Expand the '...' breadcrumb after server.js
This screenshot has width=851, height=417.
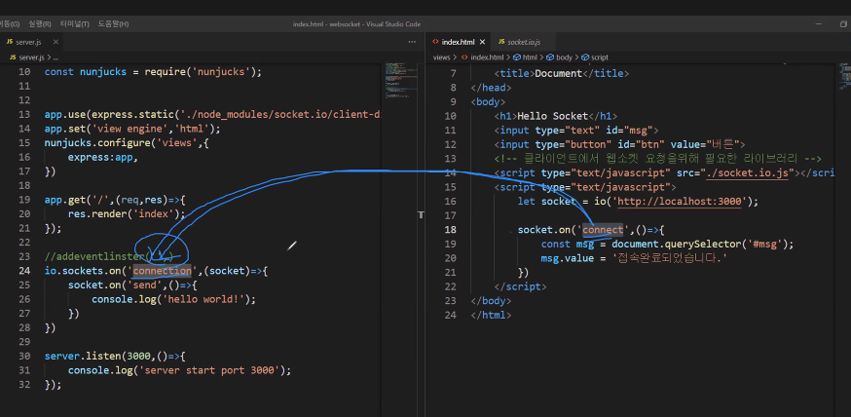(55, 57)
